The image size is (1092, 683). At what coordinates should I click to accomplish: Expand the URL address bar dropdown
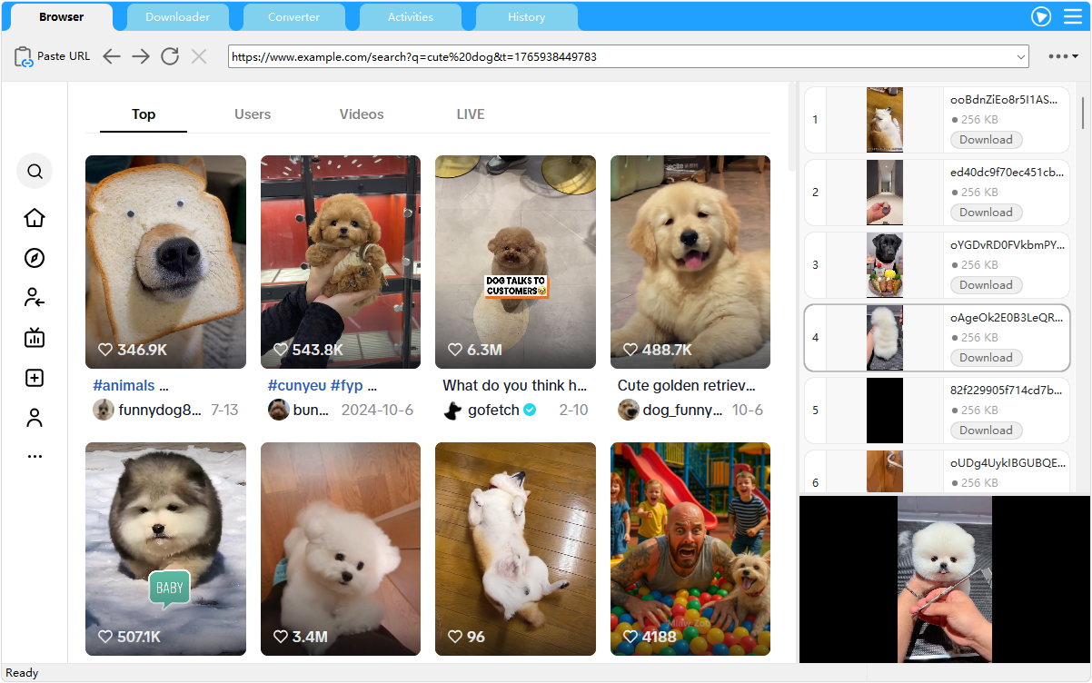1020,56
